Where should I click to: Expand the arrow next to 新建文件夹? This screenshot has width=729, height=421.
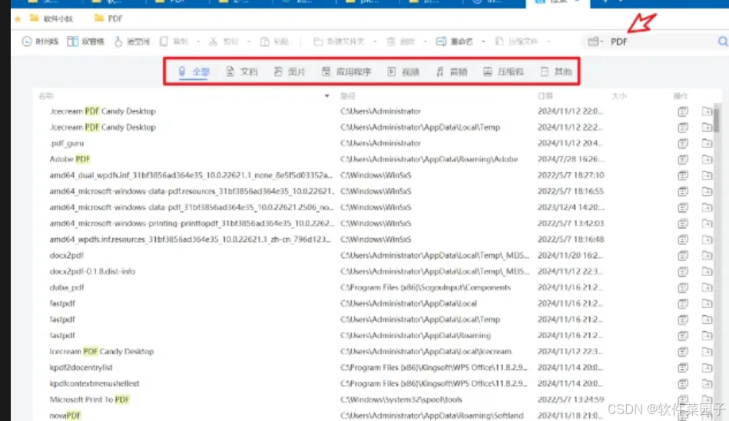(x=375, y=41)
